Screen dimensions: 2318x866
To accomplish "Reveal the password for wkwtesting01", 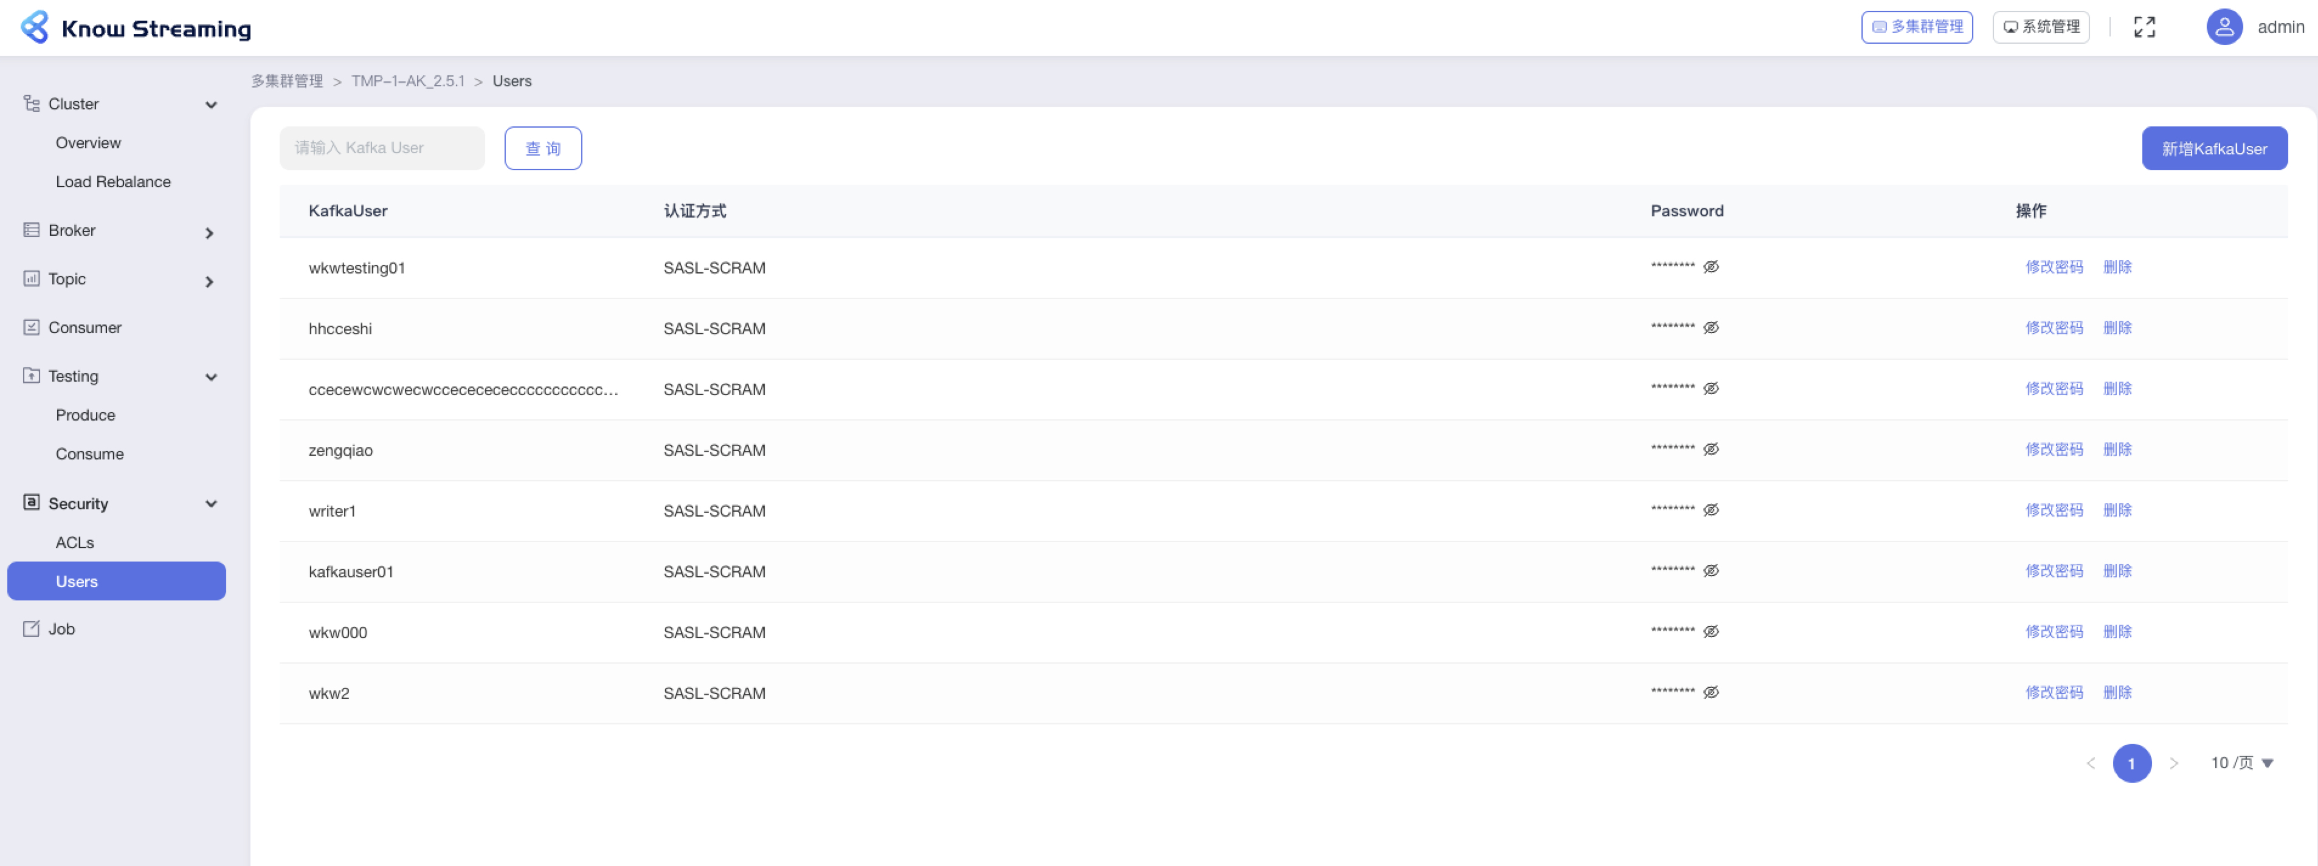I will click(x=1711, y=267).
